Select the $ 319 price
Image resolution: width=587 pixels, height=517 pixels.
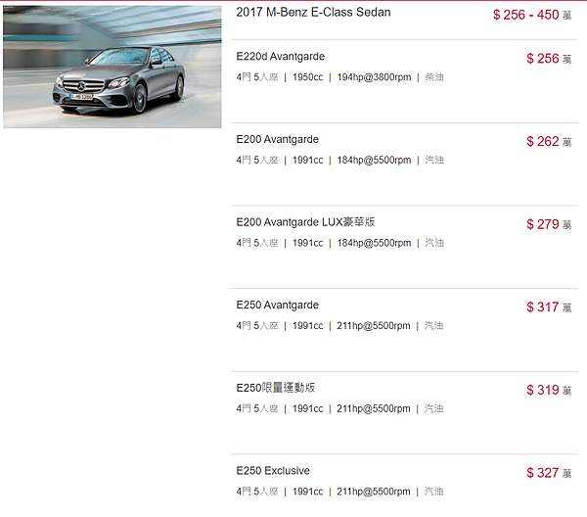[549, 390]
